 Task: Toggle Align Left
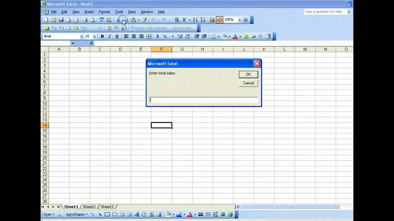tap(126, 36)
